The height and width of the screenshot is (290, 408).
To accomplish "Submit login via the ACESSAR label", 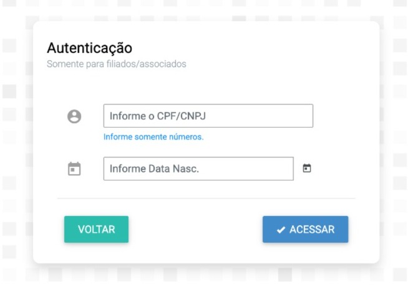I will [x=312, y=230].
